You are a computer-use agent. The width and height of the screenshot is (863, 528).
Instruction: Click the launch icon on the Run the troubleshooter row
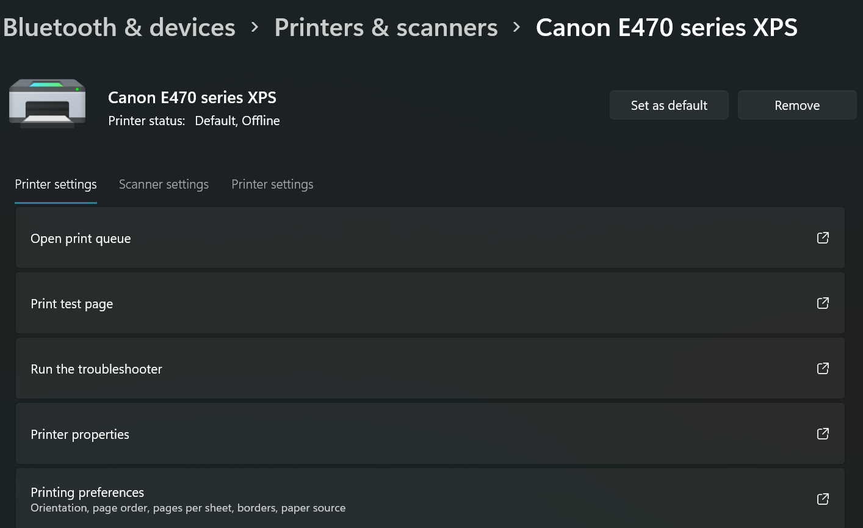(x=823, y=368)
